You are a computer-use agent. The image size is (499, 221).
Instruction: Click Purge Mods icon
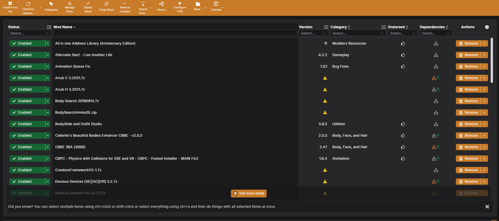click(x=106, y=4)
